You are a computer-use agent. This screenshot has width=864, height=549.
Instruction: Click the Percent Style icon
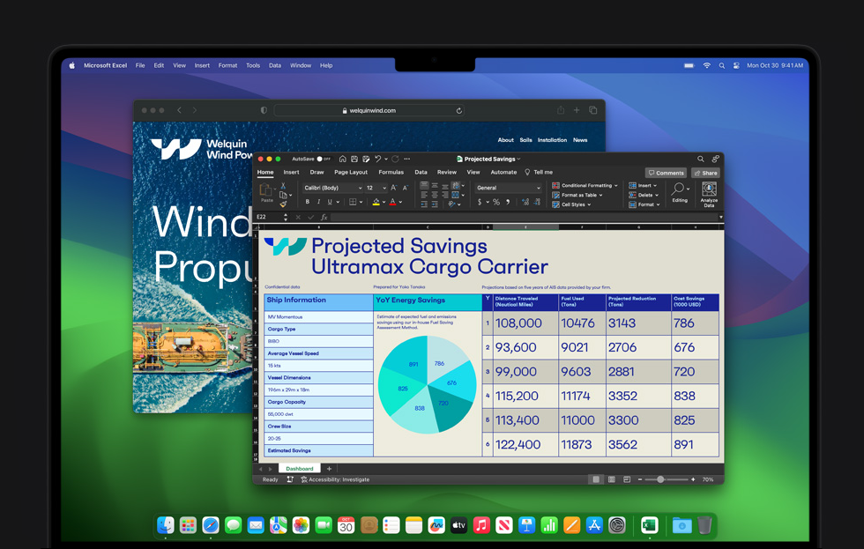point(496,202)
